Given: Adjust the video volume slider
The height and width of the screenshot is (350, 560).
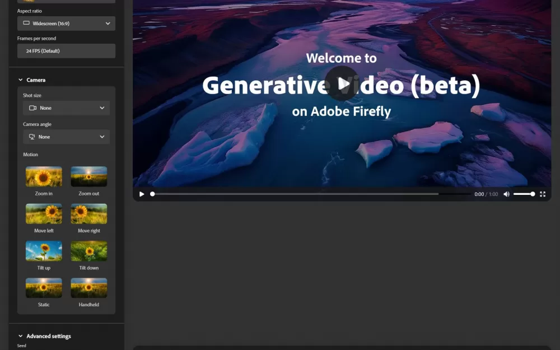Looking at the screenshot, I should (524, 194).
